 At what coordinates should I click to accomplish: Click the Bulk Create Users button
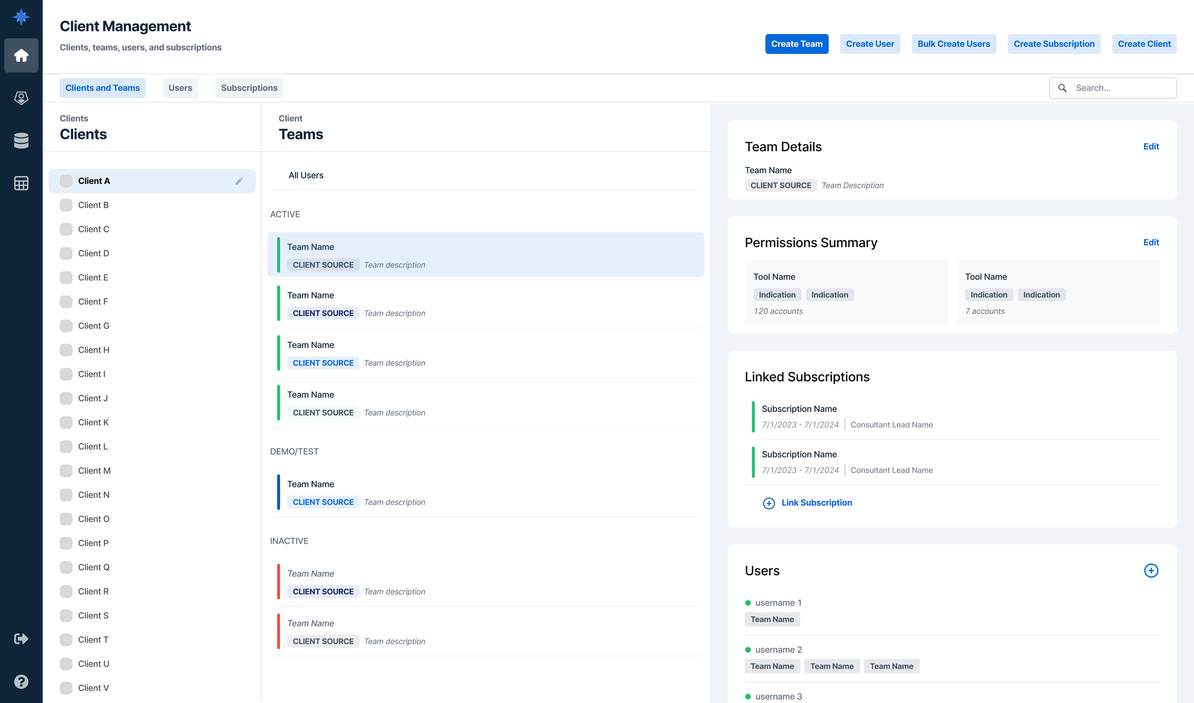click(953, 44)
